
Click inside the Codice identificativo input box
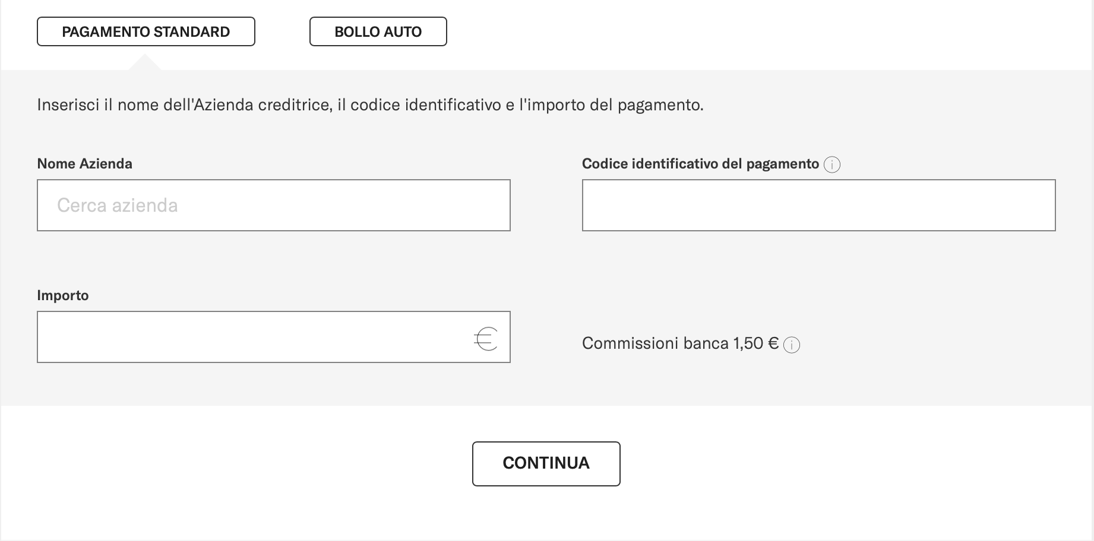coord(818,205)
